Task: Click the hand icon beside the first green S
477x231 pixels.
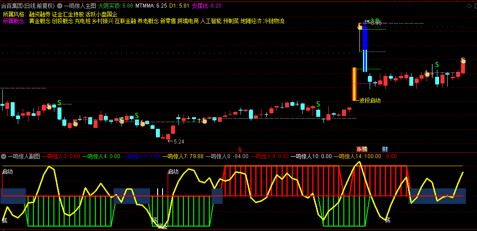Action: [49, 106]
